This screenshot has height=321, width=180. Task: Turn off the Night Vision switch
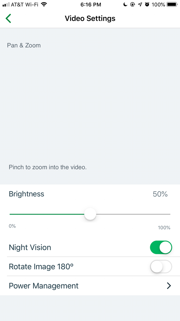pyautogui.click(x=161, y=247)
